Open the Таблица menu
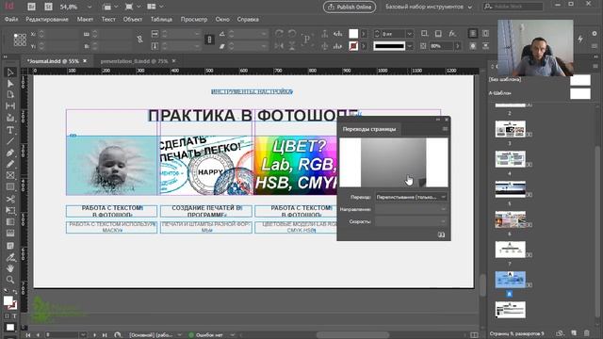This screenshot has width=603, height=339. pos(161,19)
